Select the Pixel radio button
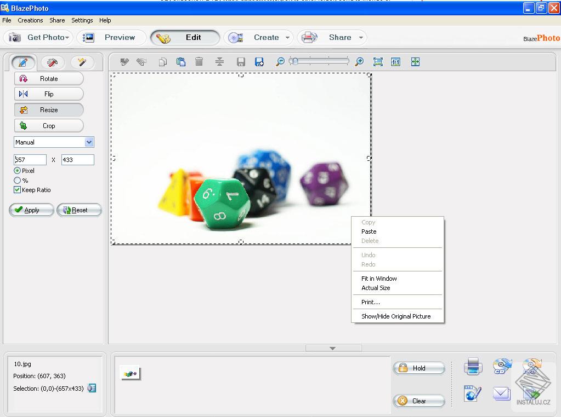 [x=17, y=171]
